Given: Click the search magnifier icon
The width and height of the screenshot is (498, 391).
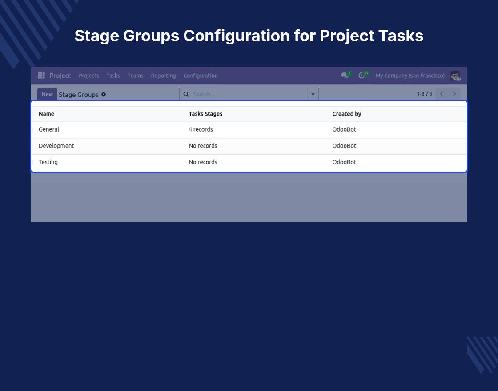Looking at the screenshot, I should click(186, 94).
